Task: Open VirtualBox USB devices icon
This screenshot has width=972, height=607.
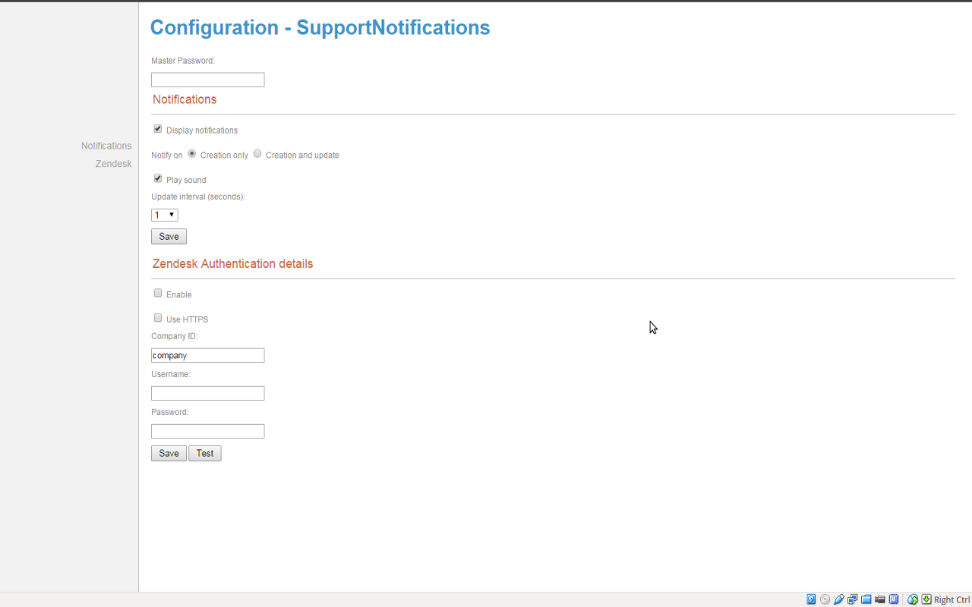Action: pos(839,599)
